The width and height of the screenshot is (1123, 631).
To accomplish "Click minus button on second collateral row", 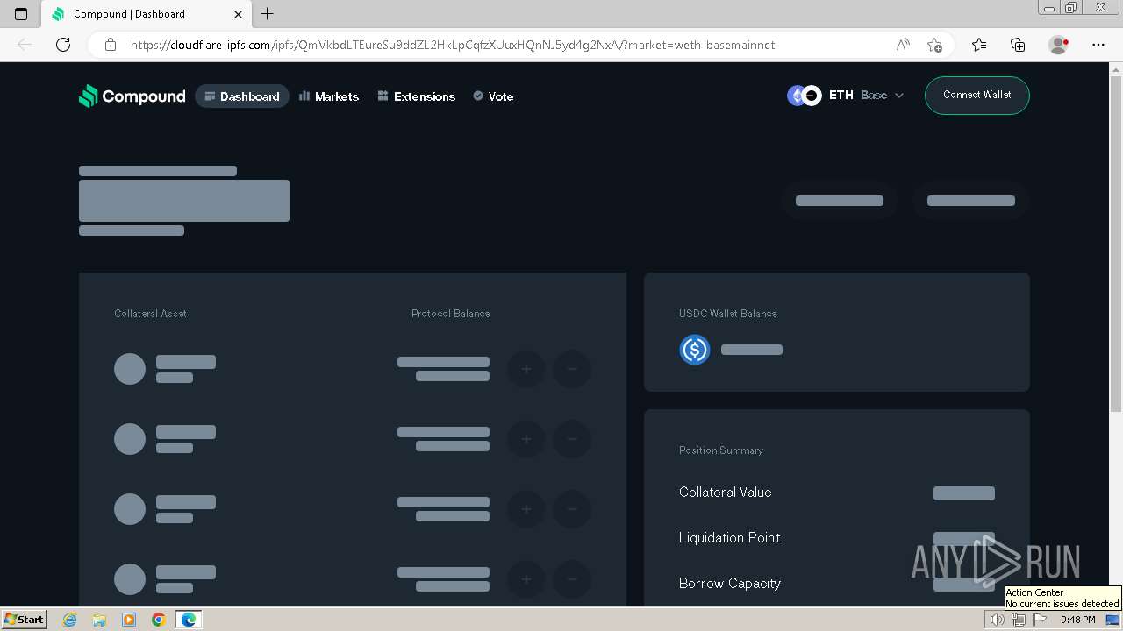I will [x=572, y=439].
